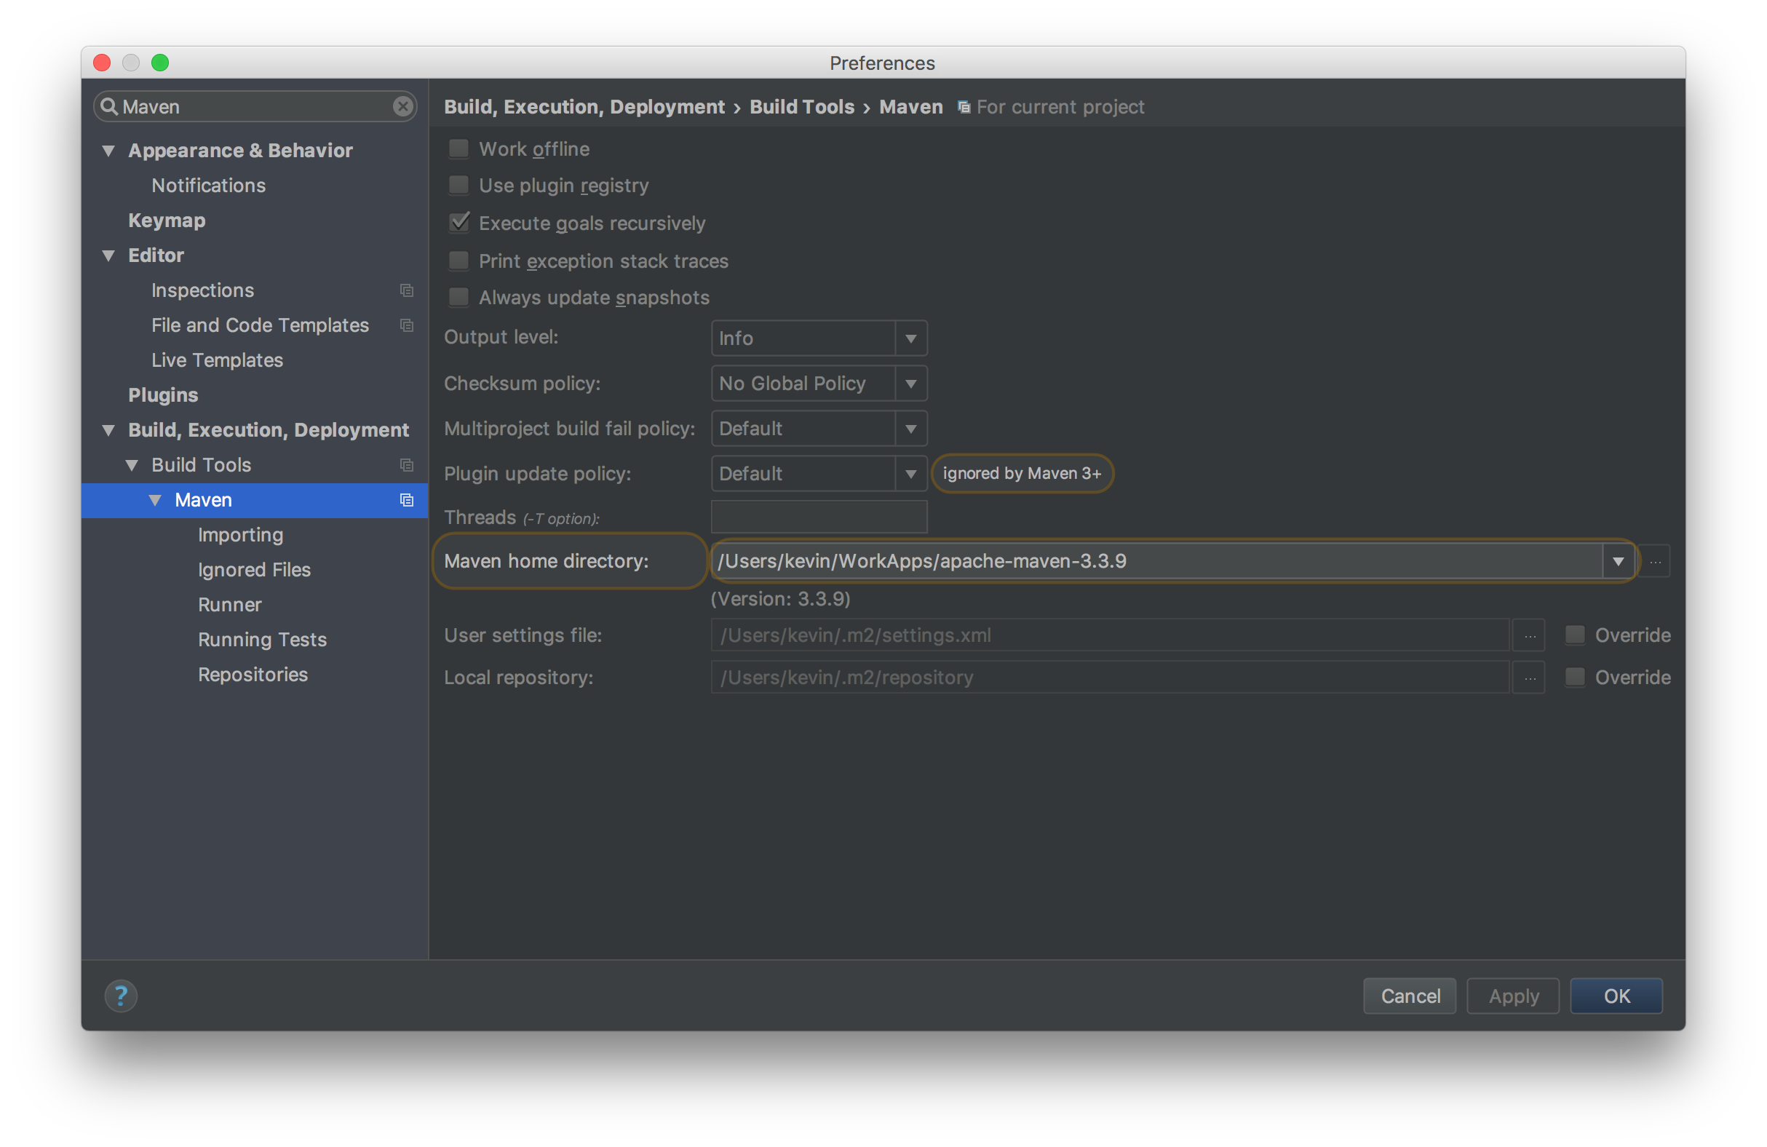Clear the Maven search field text

coord(402,106)
